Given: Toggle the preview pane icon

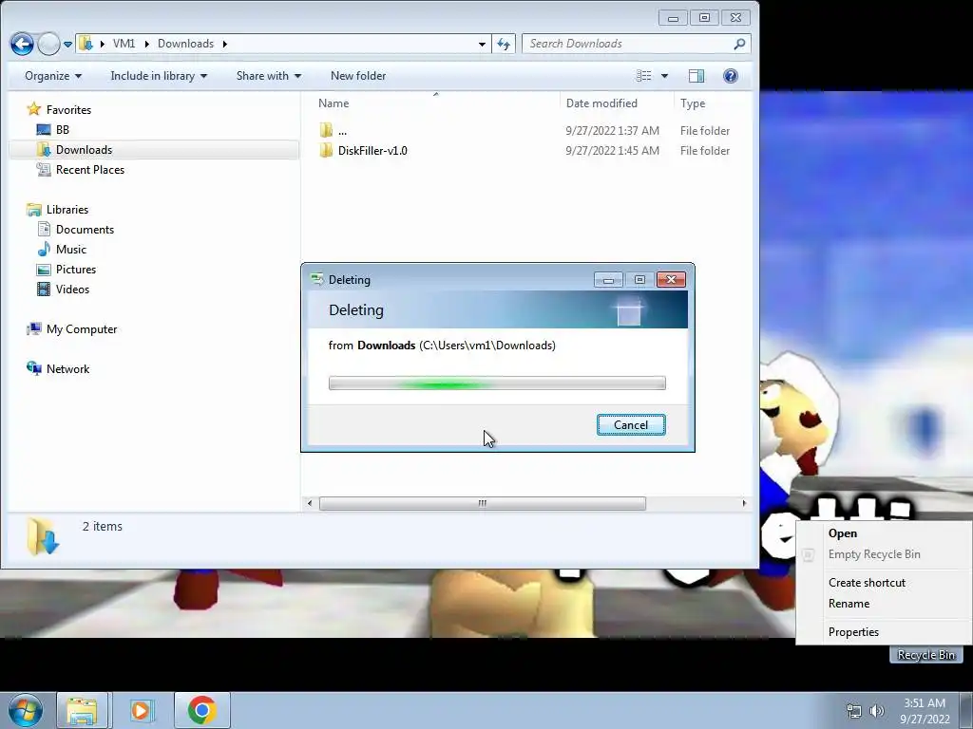Looking at the screenshot, I should pos(696,76).
